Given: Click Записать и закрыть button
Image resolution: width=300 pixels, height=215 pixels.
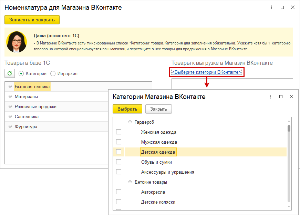Looking at the screenshot, I should pos(32,20).
